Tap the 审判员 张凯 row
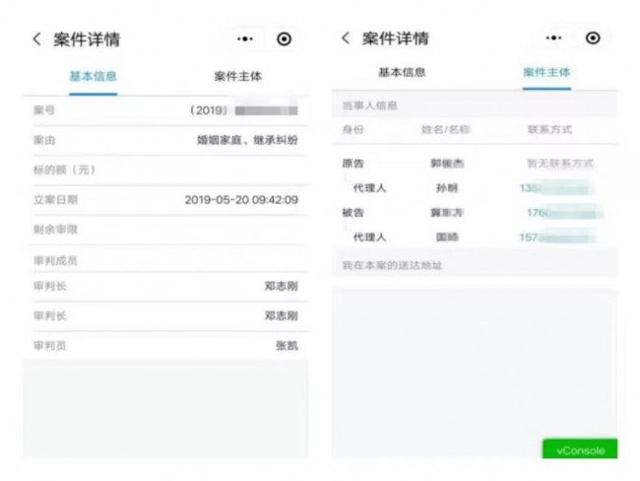This screenshot has width=640, height=481. pyautogui.click(x=165, y=346)
